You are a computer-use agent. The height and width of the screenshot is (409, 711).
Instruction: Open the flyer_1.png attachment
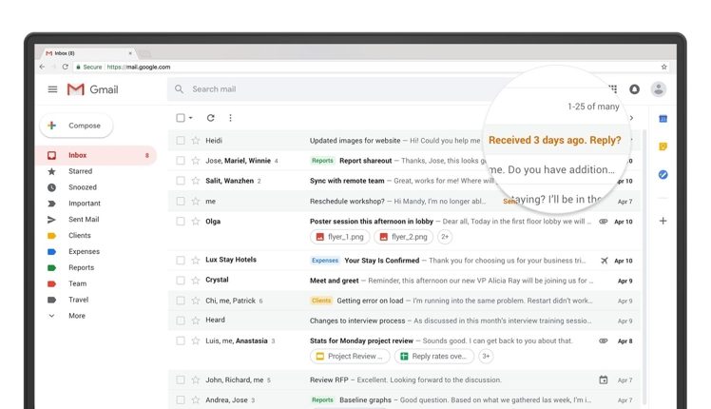click(x=338, y=237)
